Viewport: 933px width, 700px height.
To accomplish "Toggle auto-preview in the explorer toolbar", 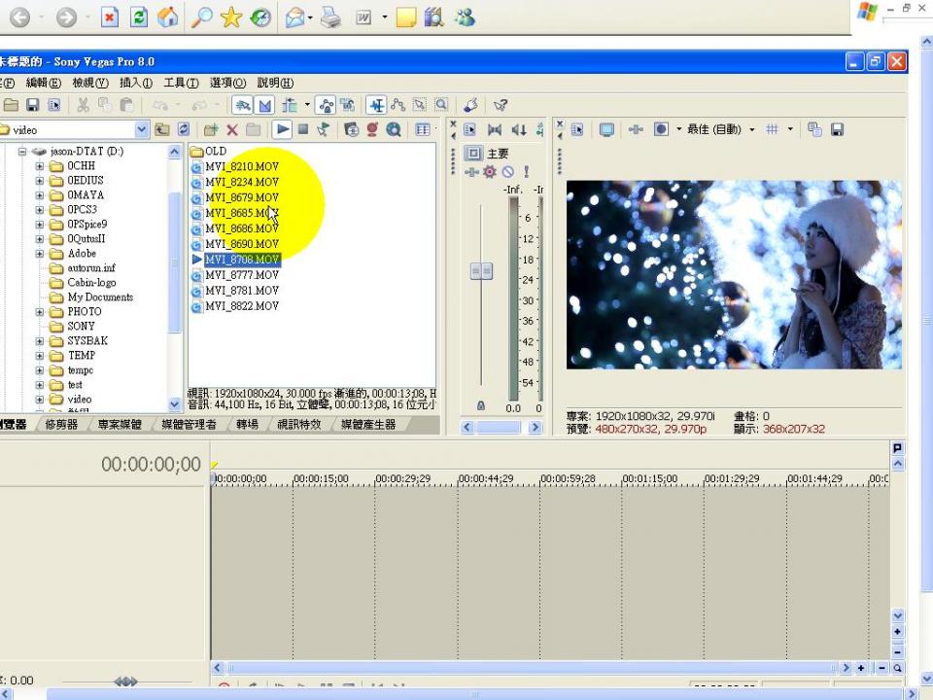I will 323,129.
